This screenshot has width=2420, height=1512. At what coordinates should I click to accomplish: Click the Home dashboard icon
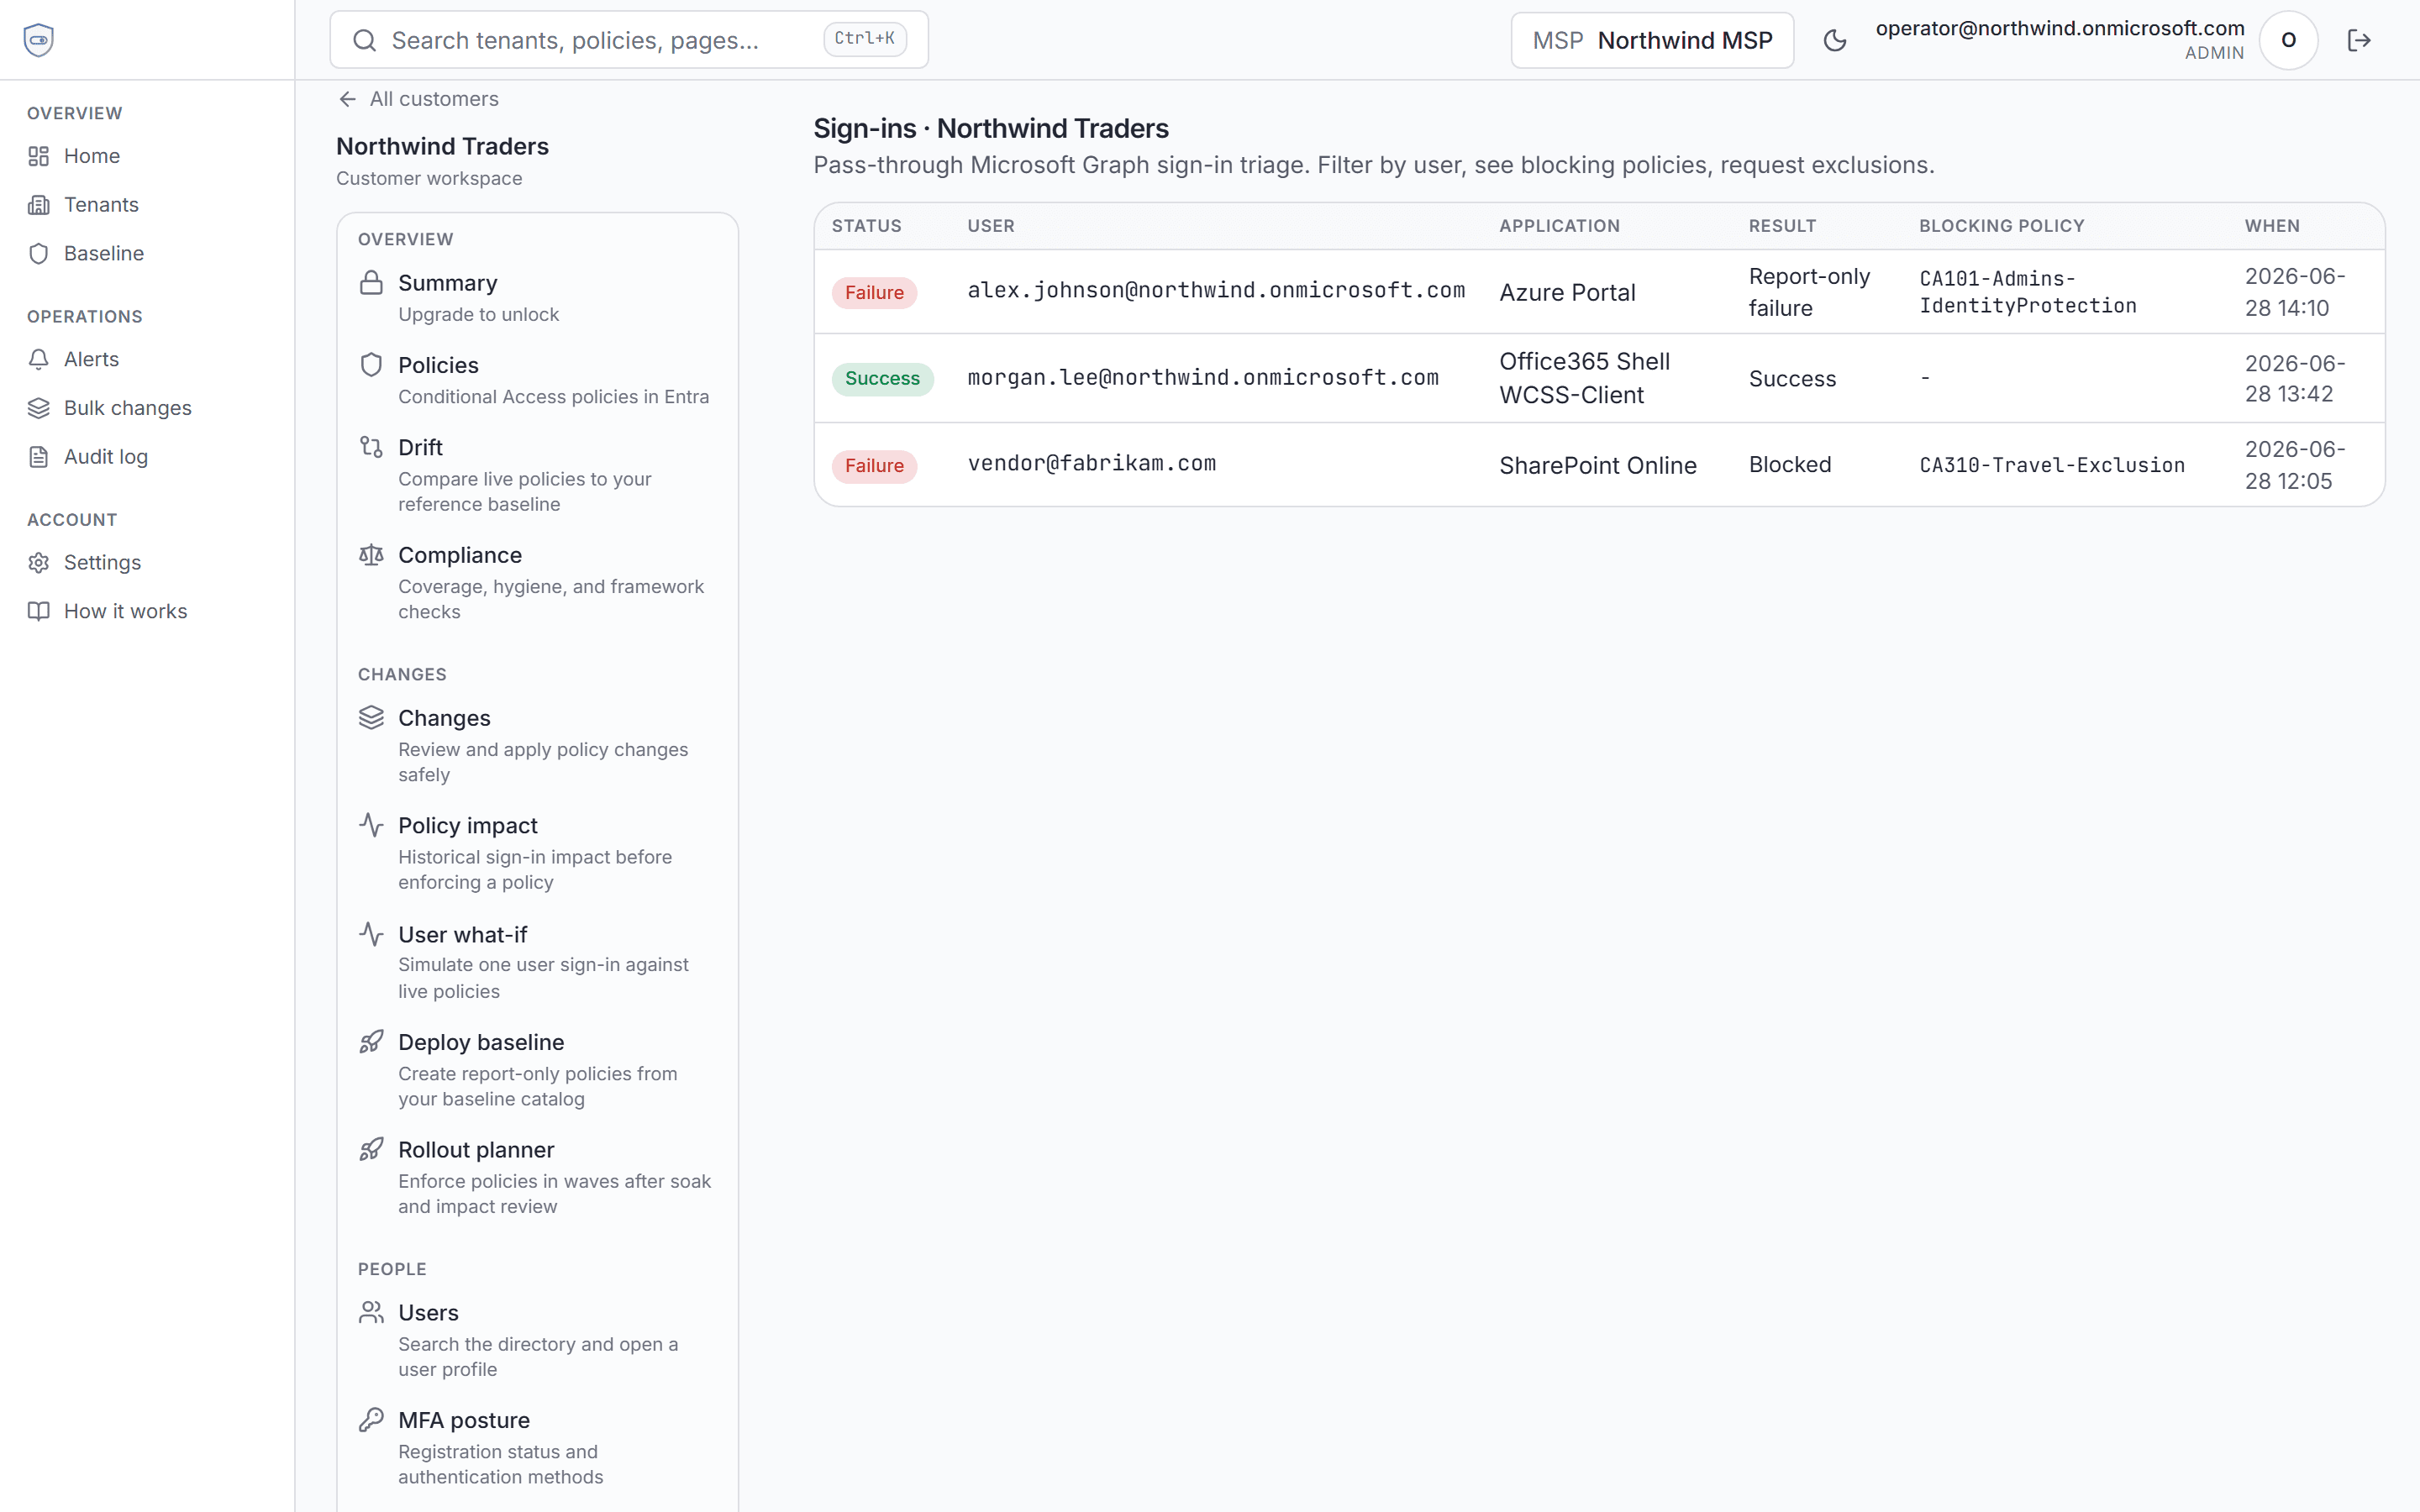tap(39, 156)
